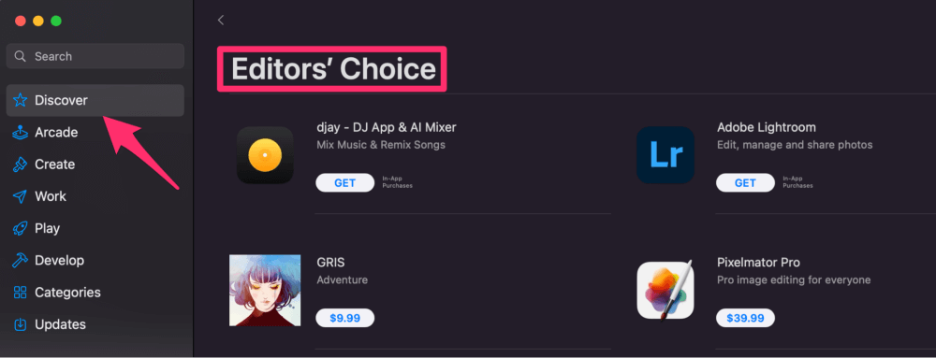Click the Play rocket icon
The image size is (936, 358).
click(x=21, y=229)
